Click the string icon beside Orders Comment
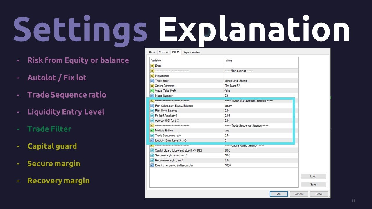372x209 pixels. click(152, 86)
